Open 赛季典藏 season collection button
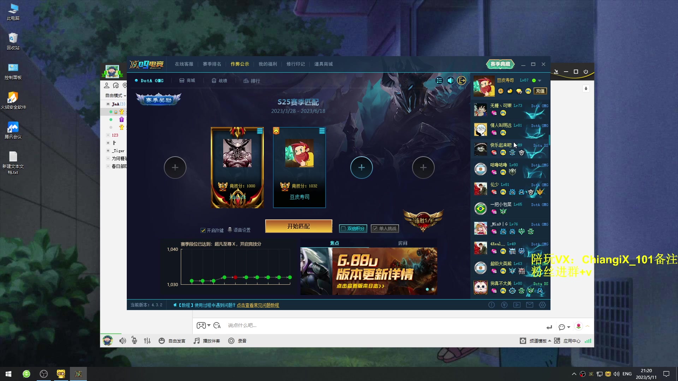The image size is (678, 381). click(x=500, y=64)
